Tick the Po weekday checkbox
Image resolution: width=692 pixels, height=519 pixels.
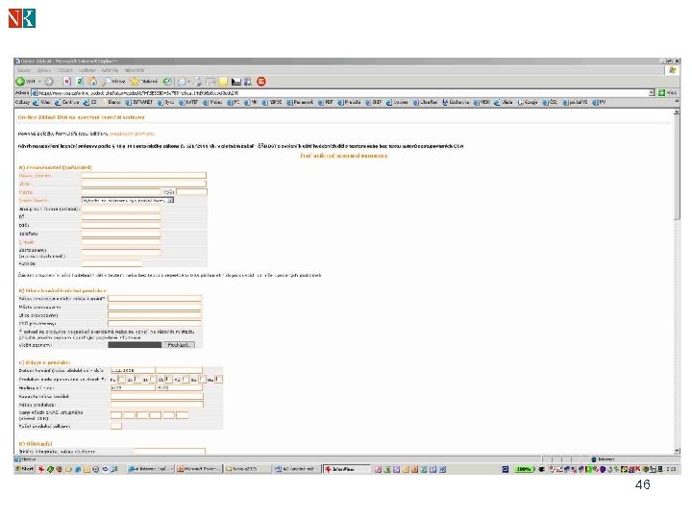(121, 379)
